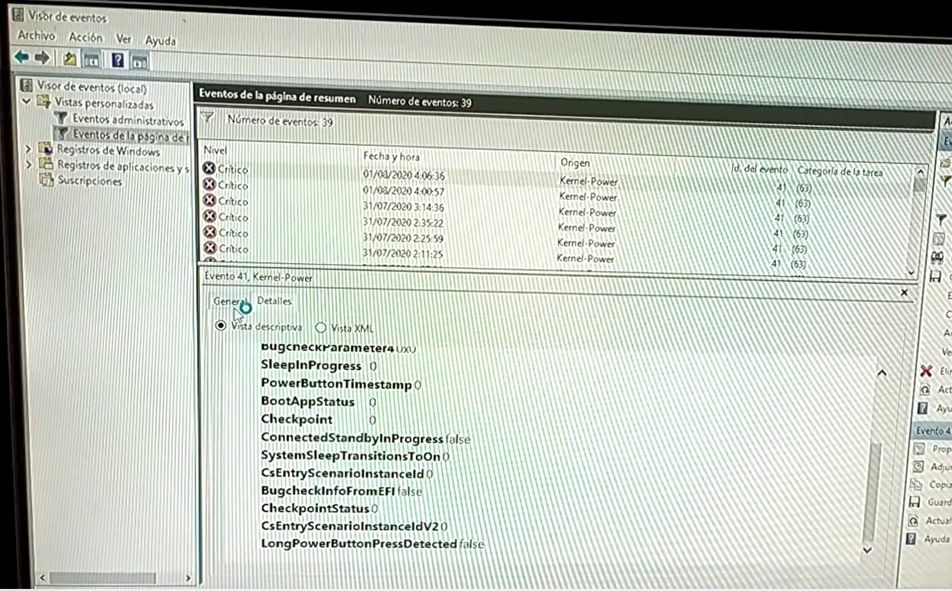Screen dimensions: 952x591
Task: Click the red X Eliminar icon in actions pane
Action: click(x=927, y=371)
